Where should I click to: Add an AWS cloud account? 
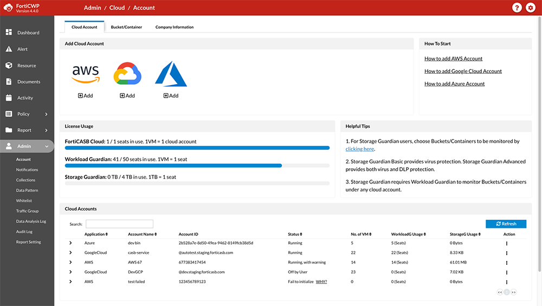pyautogui.click(x=86, y=95)
